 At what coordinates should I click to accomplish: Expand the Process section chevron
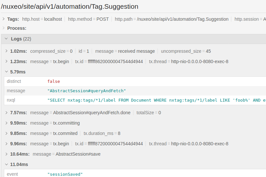point(4,28)
